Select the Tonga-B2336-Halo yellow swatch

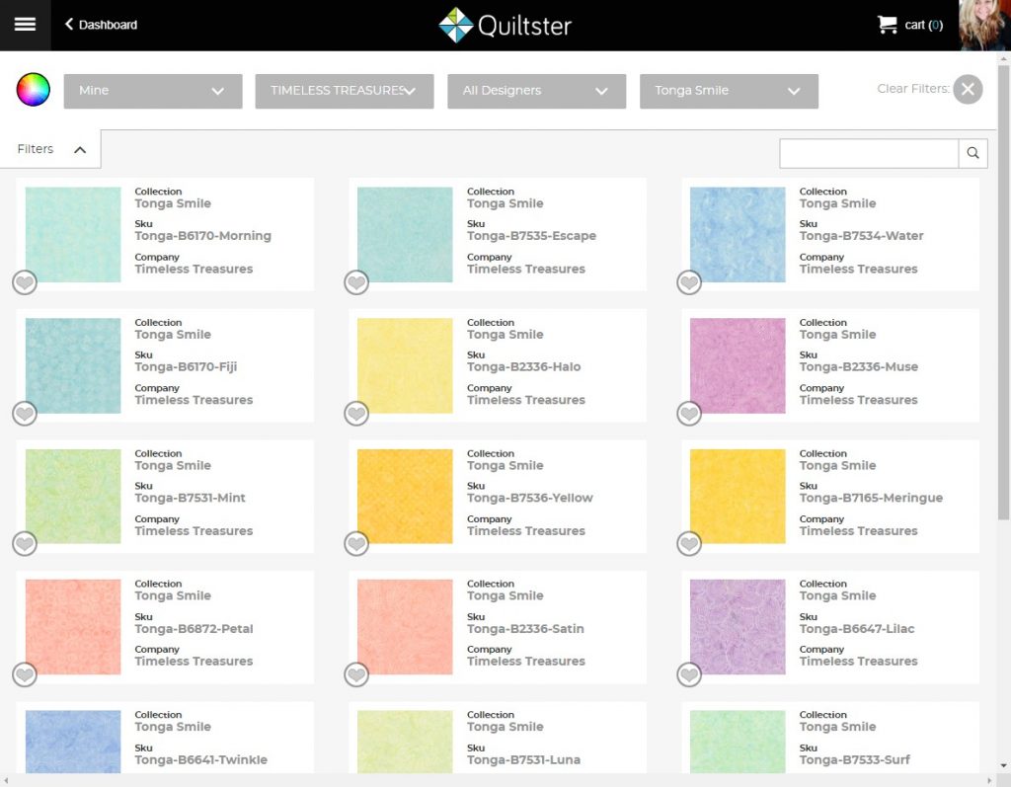coord(405,365)
